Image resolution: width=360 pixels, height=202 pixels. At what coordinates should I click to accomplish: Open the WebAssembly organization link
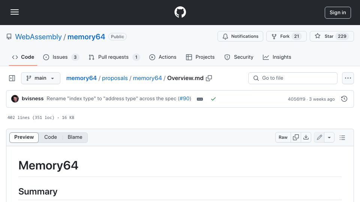38,37
